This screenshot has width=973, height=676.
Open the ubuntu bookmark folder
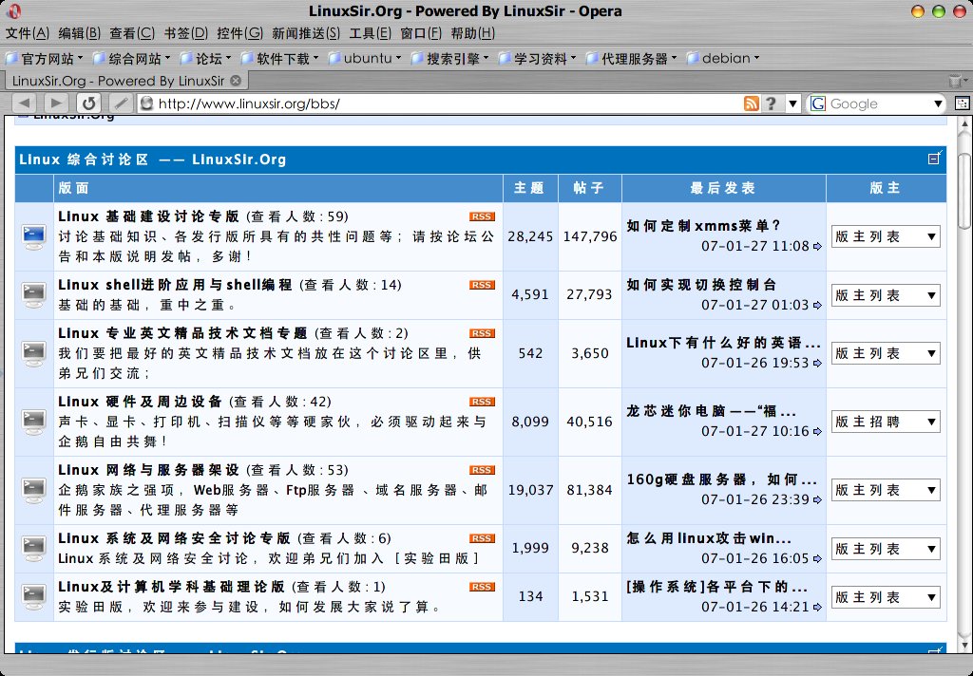[365, 58]
